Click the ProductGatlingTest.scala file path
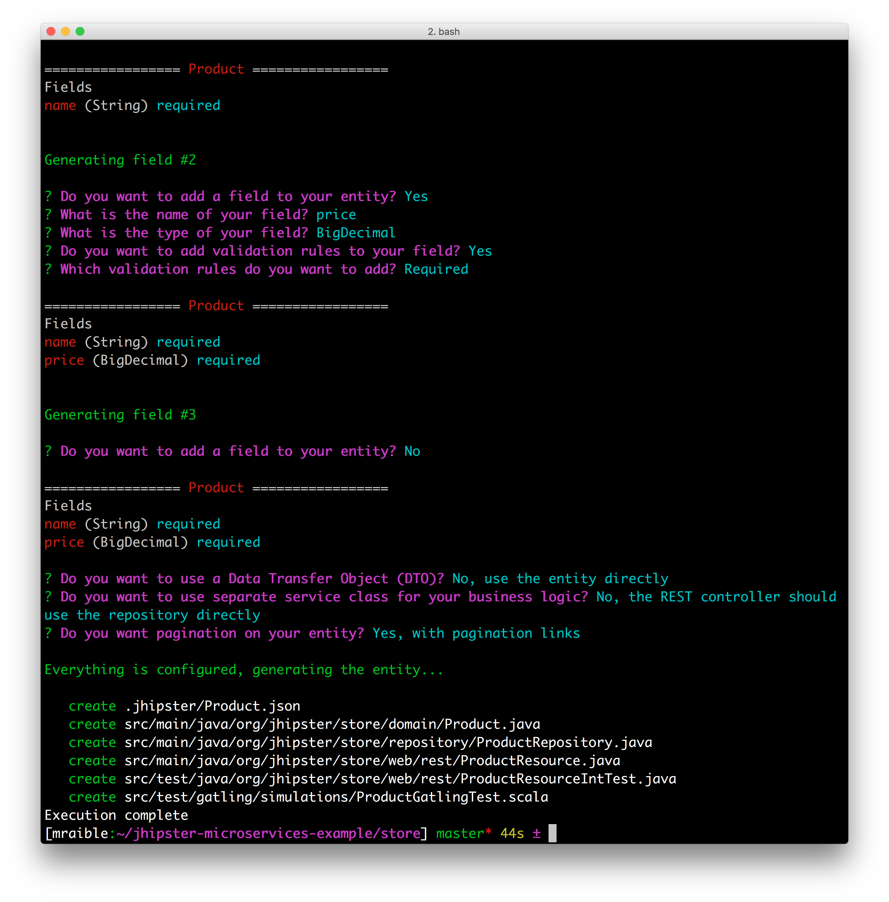889x902 pixels. 336,797
